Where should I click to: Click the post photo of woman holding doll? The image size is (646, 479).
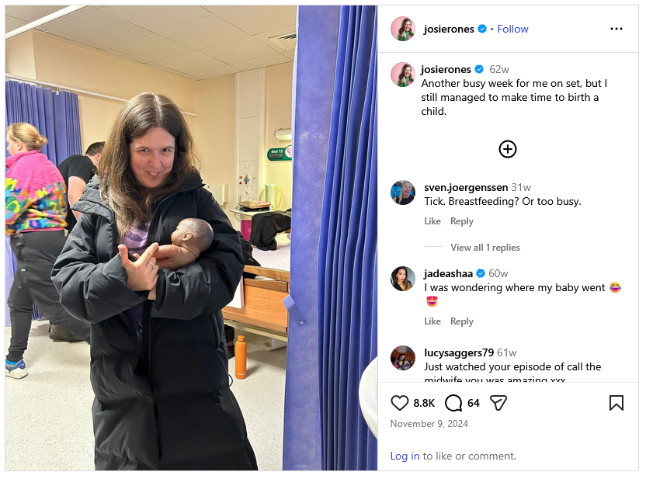[191, 238]
